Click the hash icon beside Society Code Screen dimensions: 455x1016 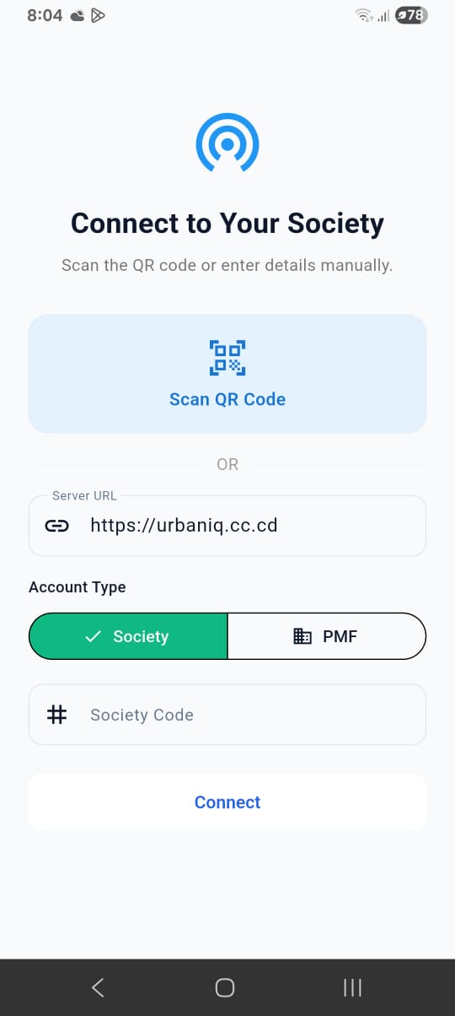point(56,715)
